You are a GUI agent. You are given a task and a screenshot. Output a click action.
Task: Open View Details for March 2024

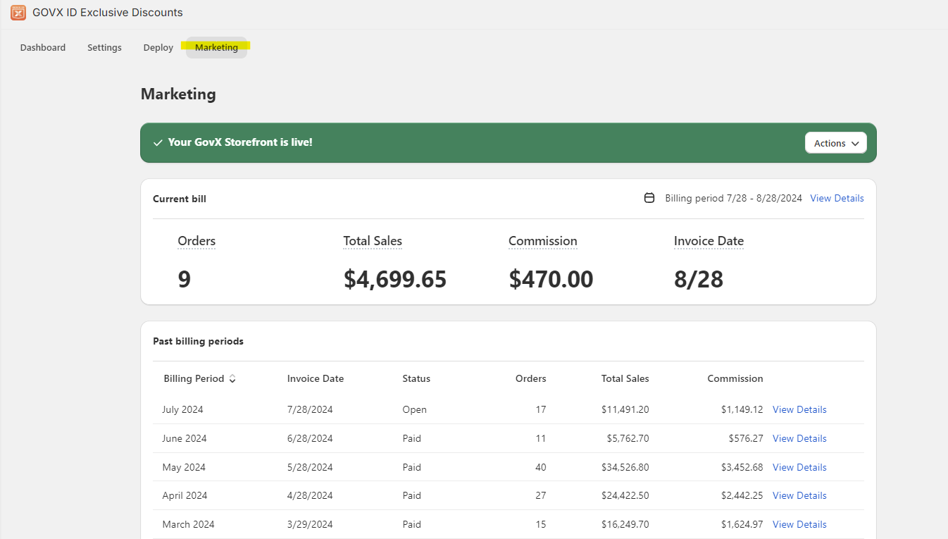[x=799, y=525]
